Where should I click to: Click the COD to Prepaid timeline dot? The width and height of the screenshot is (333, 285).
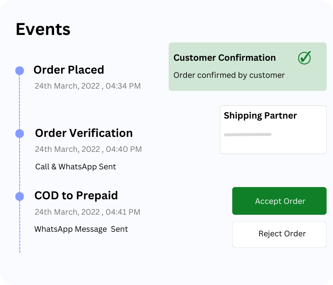[20, 196]
